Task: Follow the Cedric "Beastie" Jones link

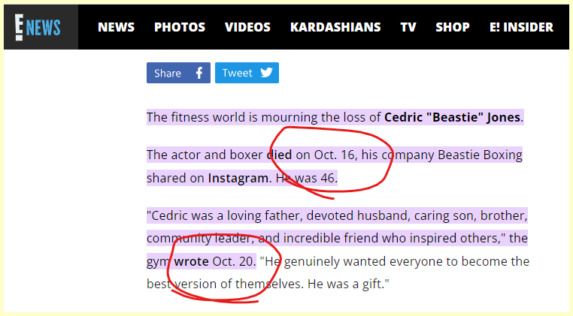Action: point(452,117)
